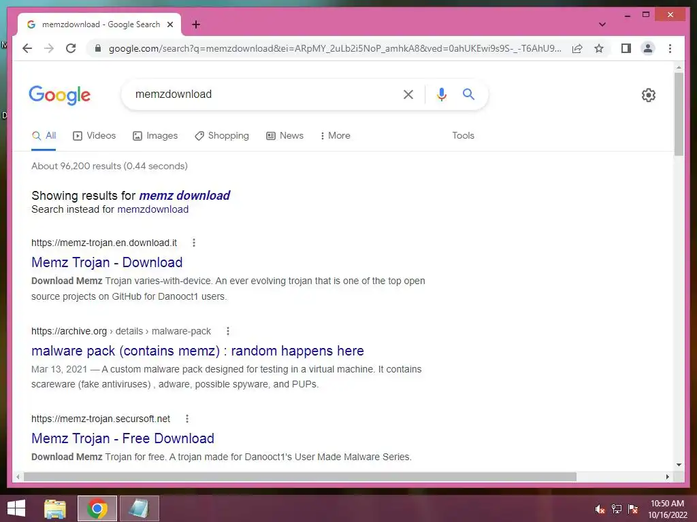The image size is (697, 522).
Task: Click the https://memz-trojan.en.download.it URL text
Action: 104,243
